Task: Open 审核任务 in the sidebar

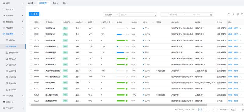Action: click(x=13, y=71)
